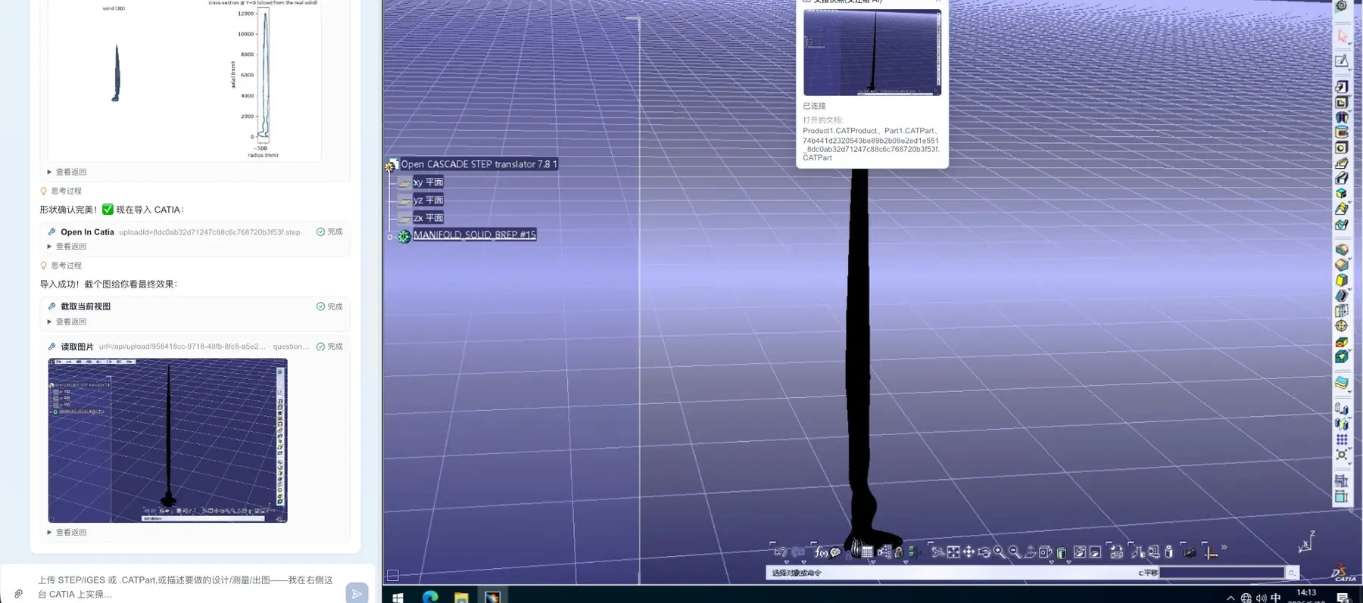Image resolution: width=1363 pixels, height=603 pixels.
Task: Expand MANIFOLD_SOLID_BREP #15 tree node
Action: point(390,237)
